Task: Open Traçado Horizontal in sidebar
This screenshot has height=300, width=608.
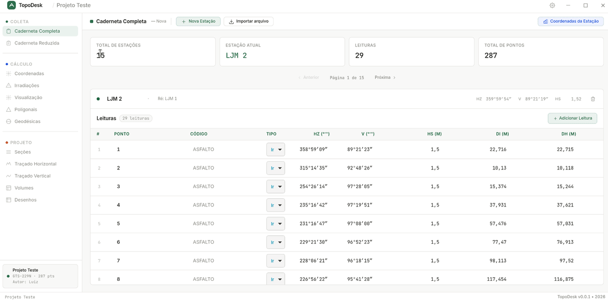Action: tap(41, 164)
